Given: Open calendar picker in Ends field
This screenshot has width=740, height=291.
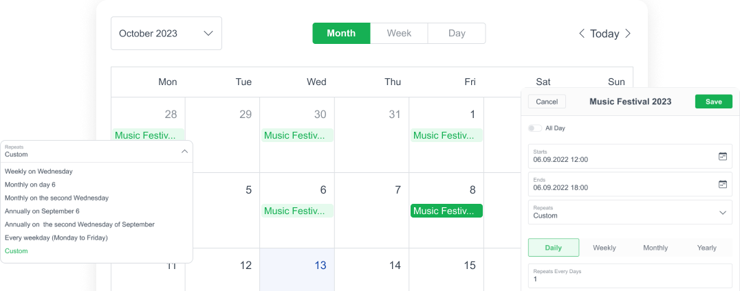Looking at the screenshot, I should 722,185.
